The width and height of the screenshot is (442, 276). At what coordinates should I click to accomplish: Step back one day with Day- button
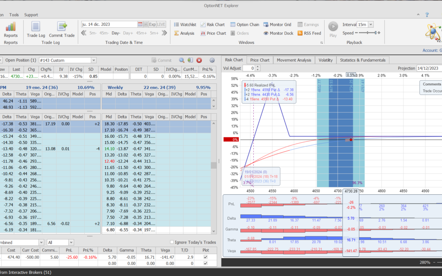[116, 33]
